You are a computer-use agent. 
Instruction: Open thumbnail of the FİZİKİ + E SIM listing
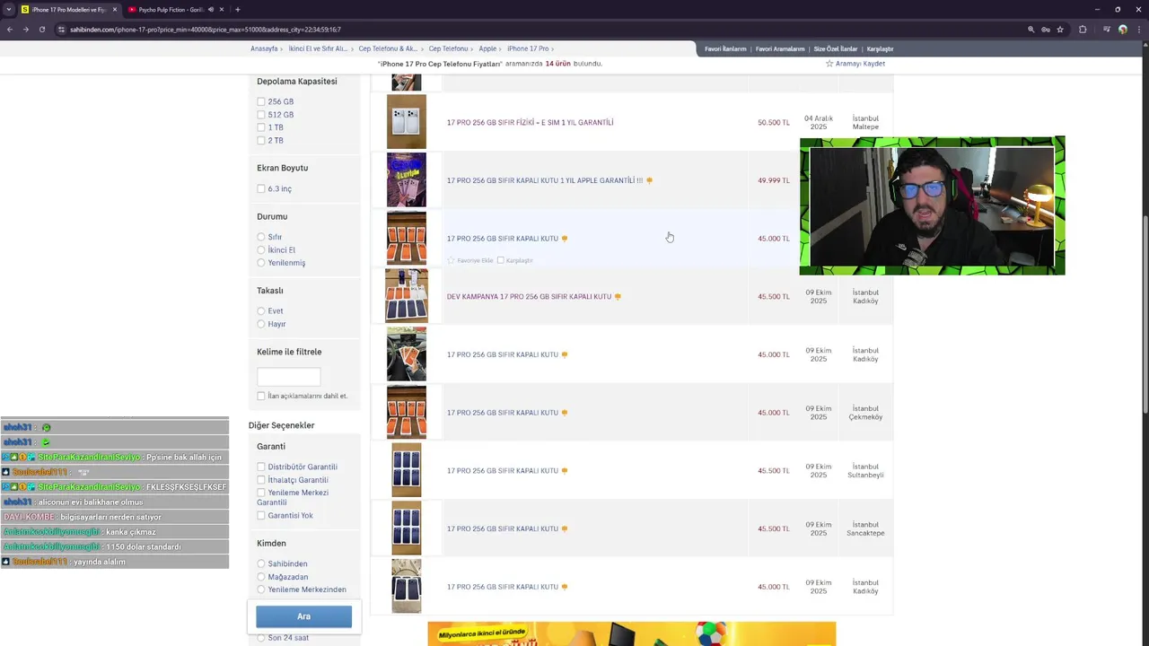coord(407,122)
